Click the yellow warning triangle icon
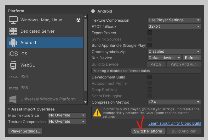The height and width of the screenshot is (140, 208). pyautogui.click(x=97, y=113)
